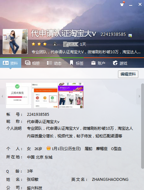
Task: Click the 摩羯座 zodiac text
Action: [102, 148]
